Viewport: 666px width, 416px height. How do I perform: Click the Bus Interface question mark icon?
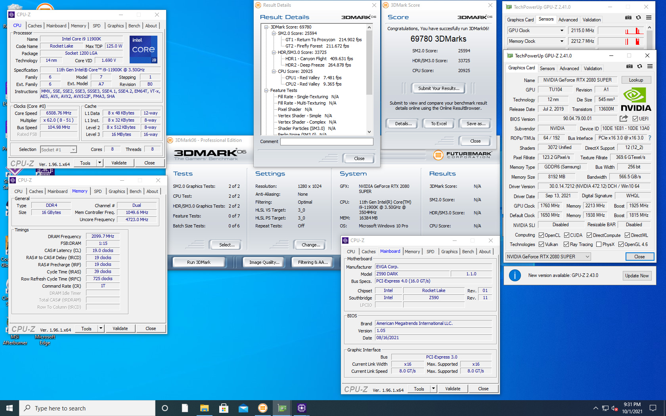coord(650,138)
